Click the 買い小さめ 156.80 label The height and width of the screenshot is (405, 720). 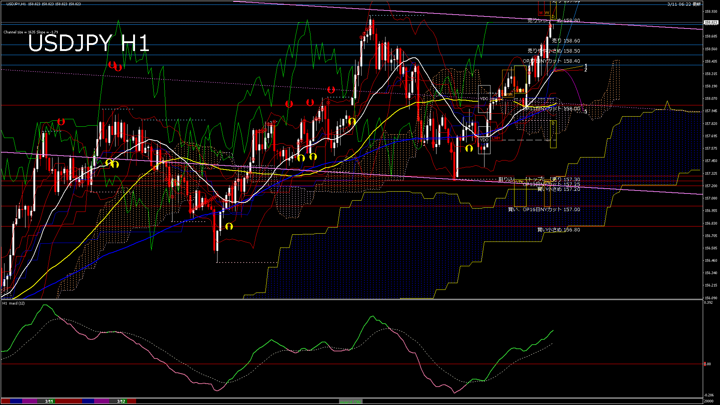[558, 229]
